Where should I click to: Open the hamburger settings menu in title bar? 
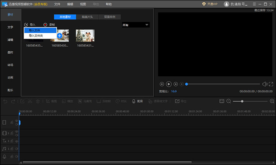(254, 4)
